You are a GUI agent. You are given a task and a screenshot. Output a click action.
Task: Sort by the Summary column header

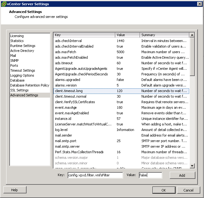(164, 35)
